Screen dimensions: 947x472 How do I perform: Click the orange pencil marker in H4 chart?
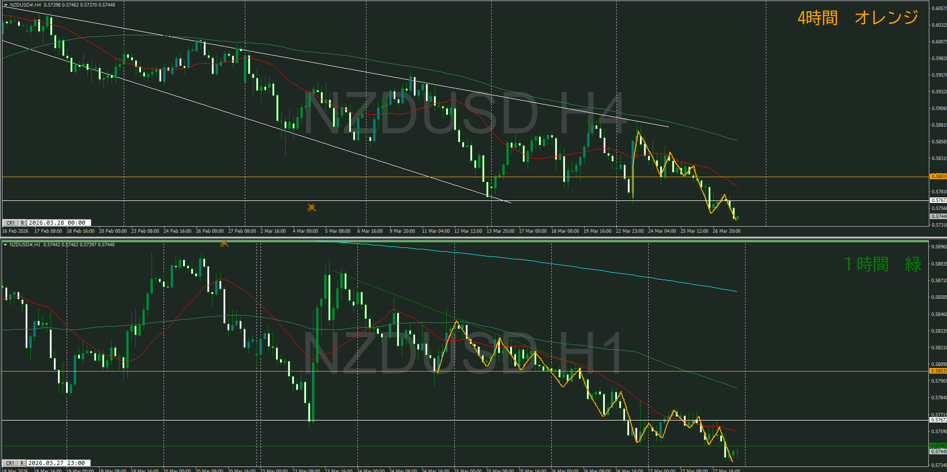pos(311,207)
